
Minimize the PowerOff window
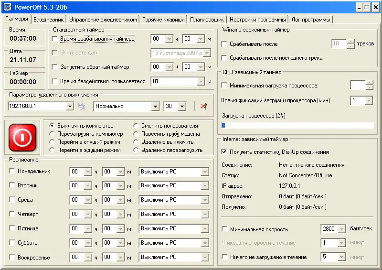[359, 7]
